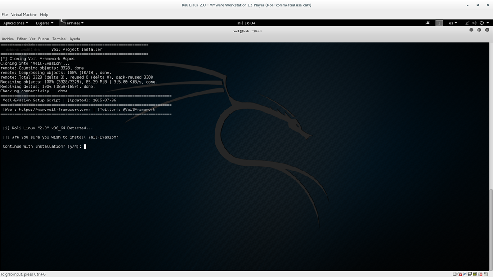This screenshot has width=493, height=277.
Task: Open the Aplicaciones menu in top panel
Action: [15, 23]
